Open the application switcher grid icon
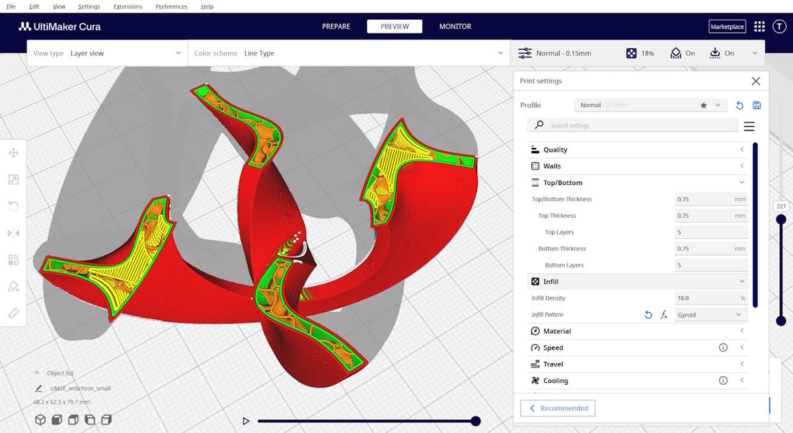This screenshot has width=793, height=433. pyautogui.click(x=759, y=26)
